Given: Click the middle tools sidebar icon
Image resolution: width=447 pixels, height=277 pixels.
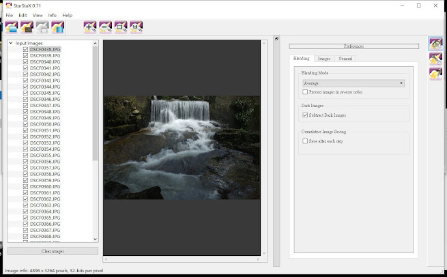Looking at the screenshot, I should coord(435,59).
